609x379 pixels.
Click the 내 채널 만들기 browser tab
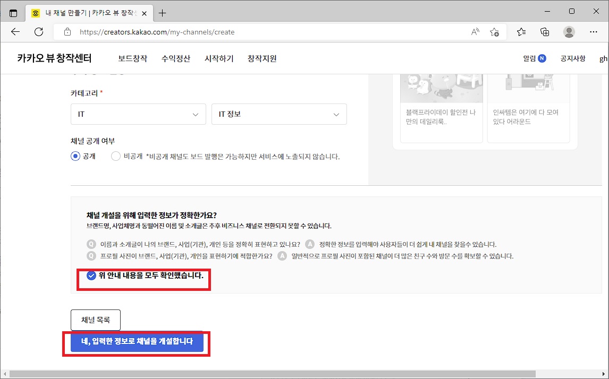point(89,13)
